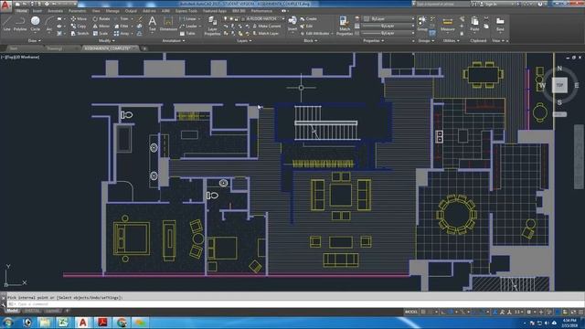Open the Measure utility
The image size is (585, 329).
(447, 24)
